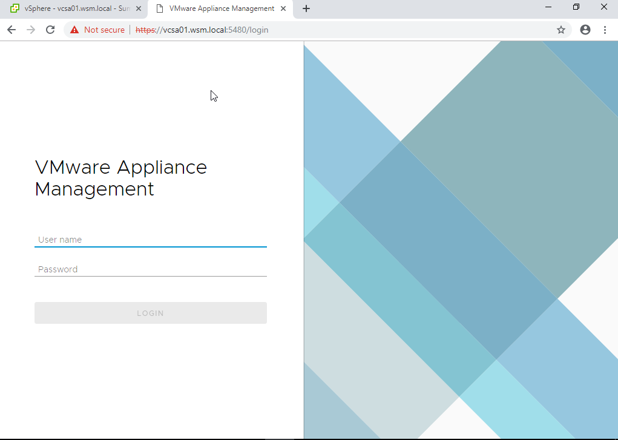
Task: Click the LOGIN button
Action: [151, 313]
